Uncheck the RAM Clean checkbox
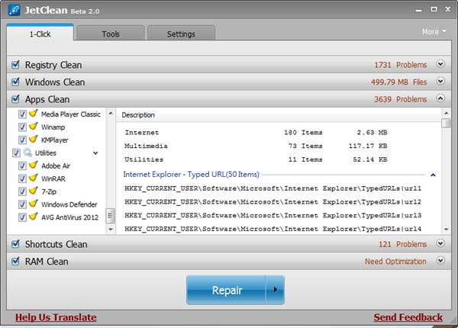 pos(15,261)
